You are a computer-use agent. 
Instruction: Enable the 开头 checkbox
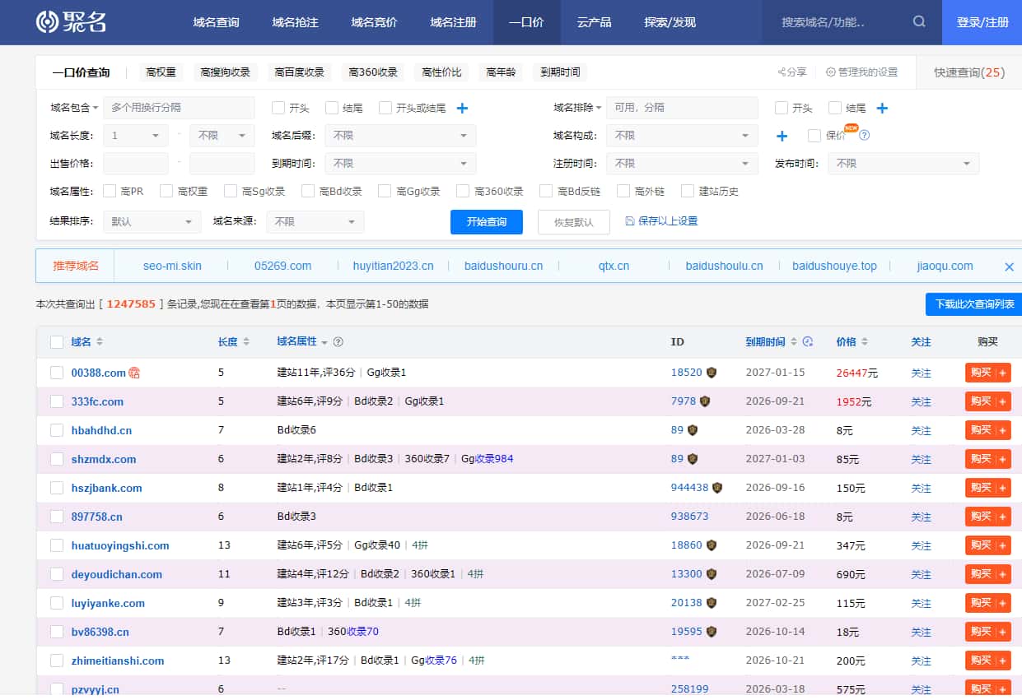tap(277, 108)
